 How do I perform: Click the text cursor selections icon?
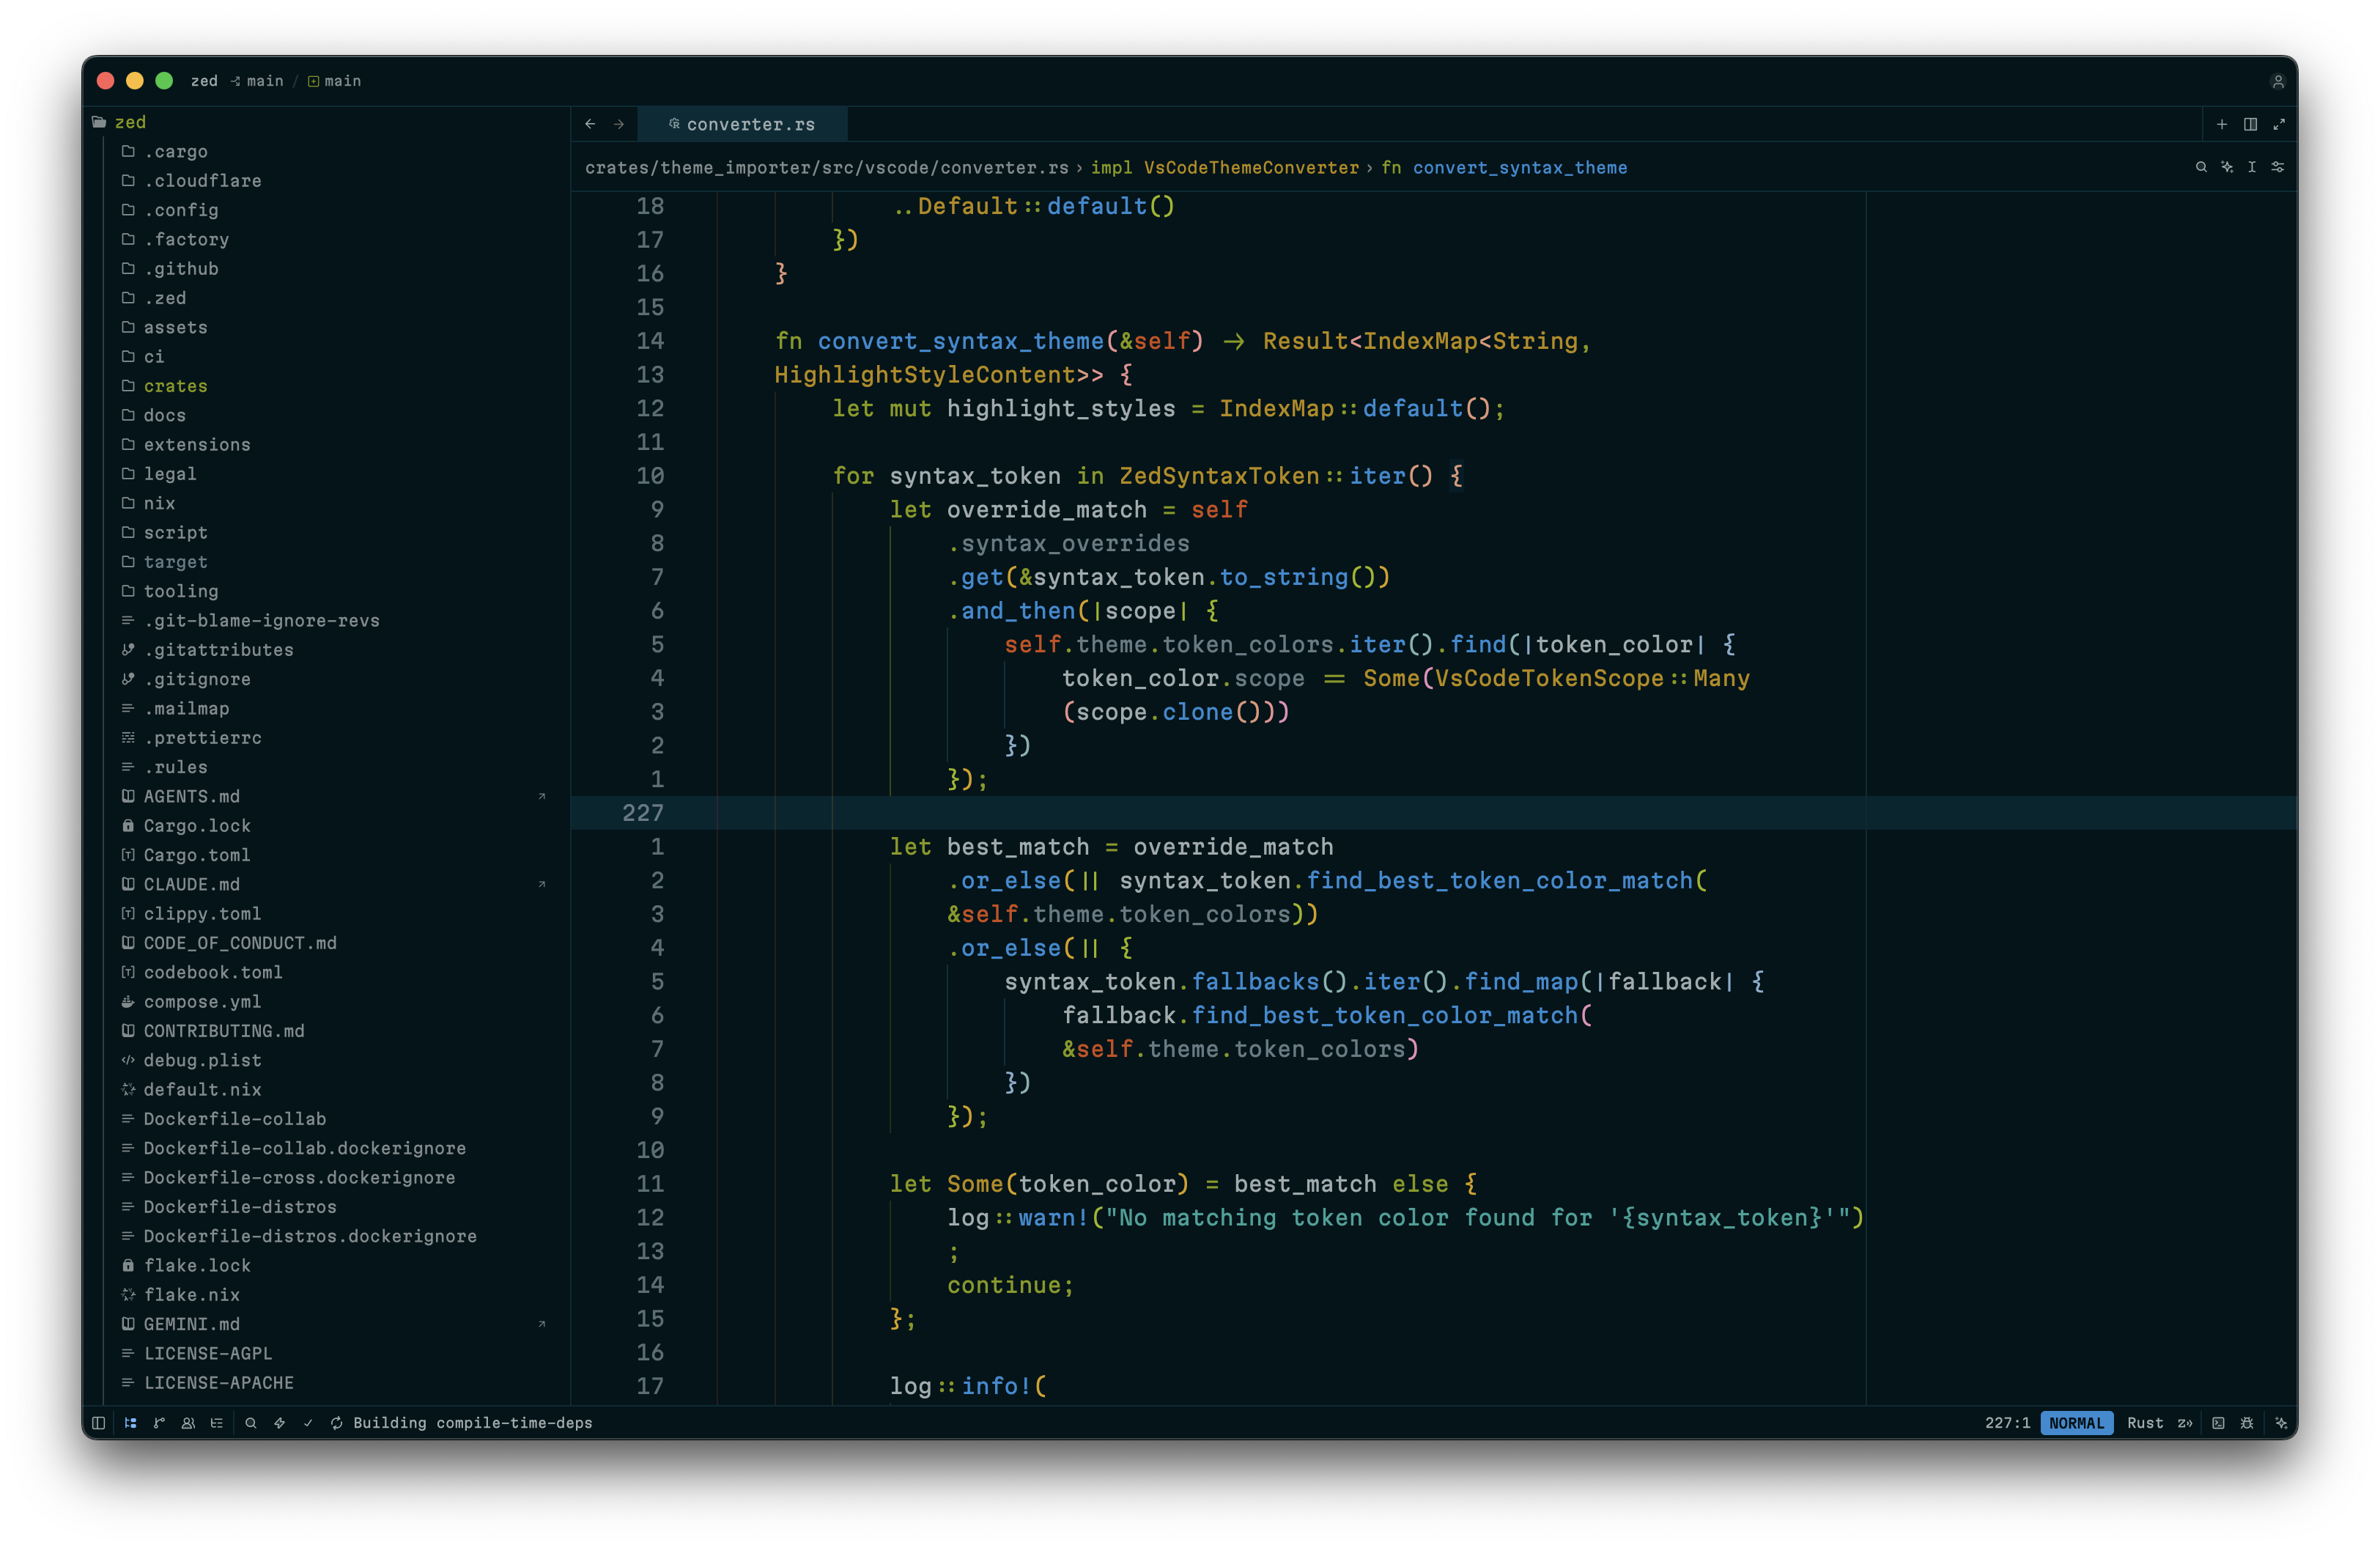point(2252,167)
